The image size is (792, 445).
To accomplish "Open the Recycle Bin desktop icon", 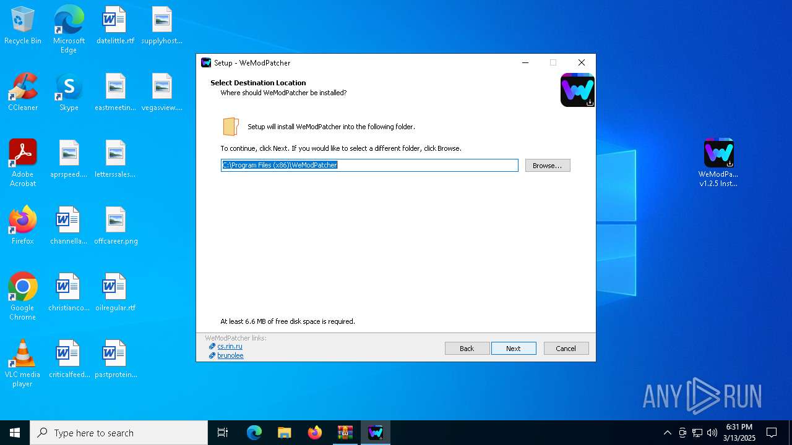I will tap(23, 26).
